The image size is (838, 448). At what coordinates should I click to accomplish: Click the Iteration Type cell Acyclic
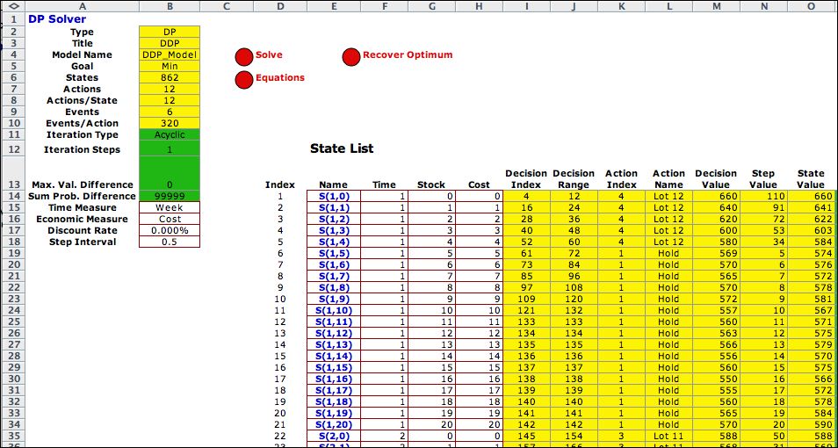(170, 134)
